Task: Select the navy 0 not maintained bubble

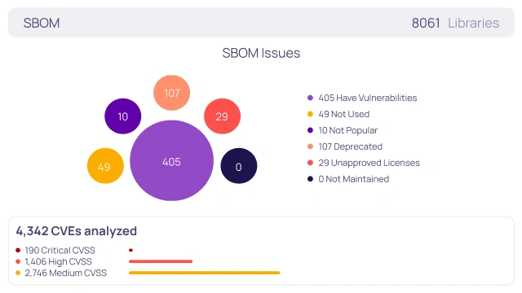Action: (x=239, y=166)
